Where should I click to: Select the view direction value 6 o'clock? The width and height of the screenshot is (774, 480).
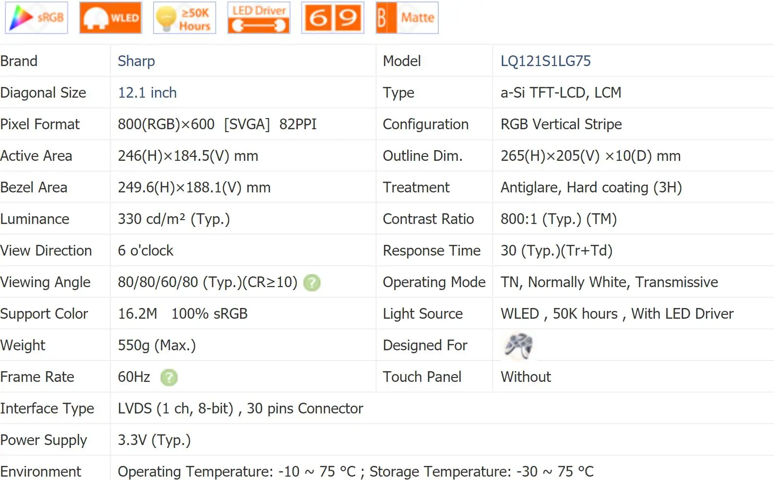point(145,251)
